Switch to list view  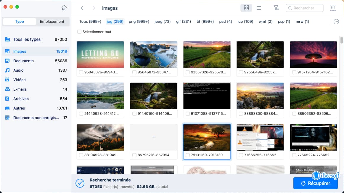(258, 8)
